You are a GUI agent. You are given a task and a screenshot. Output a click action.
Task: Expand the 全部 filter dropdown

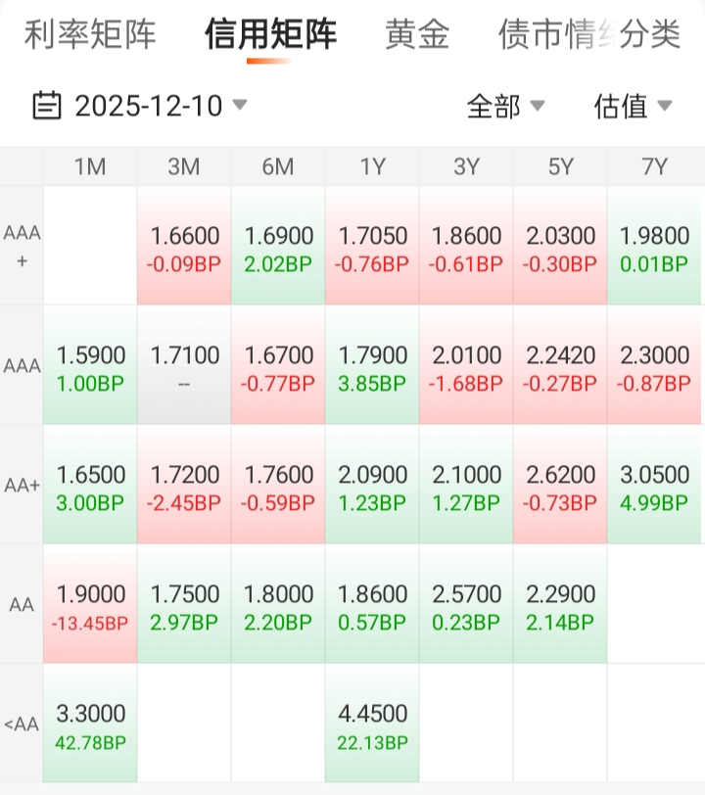coord(505,106)
